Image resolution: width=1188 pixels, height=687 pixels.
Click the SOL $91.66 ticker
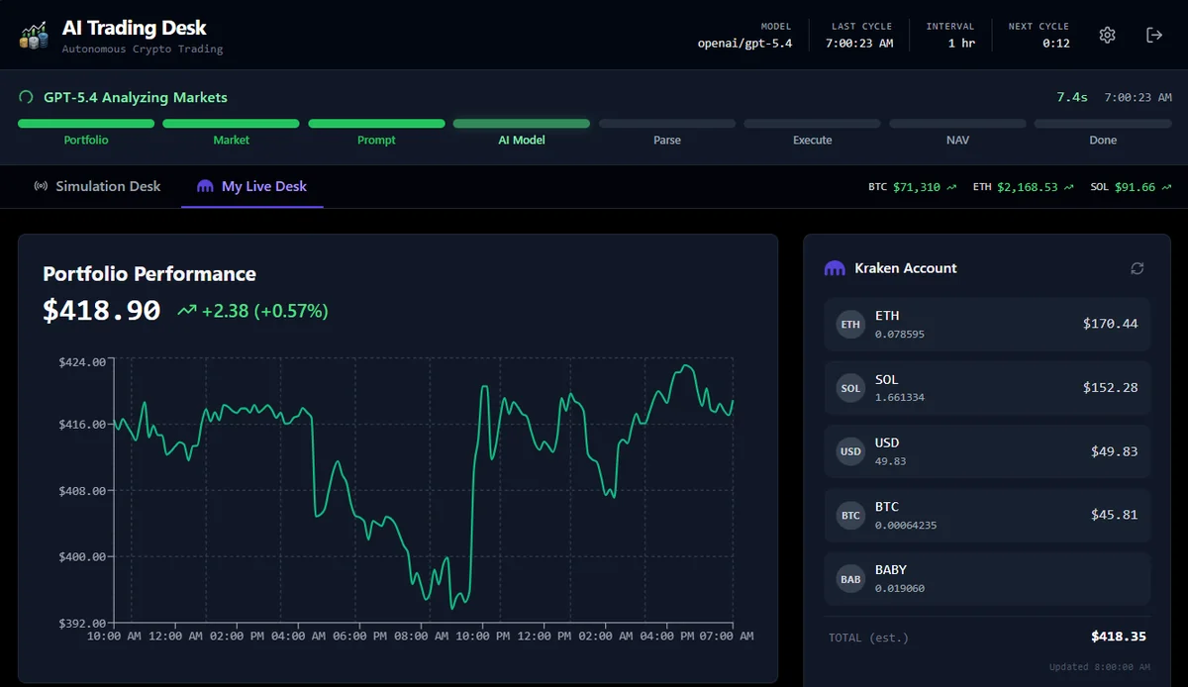[1131, 187]
